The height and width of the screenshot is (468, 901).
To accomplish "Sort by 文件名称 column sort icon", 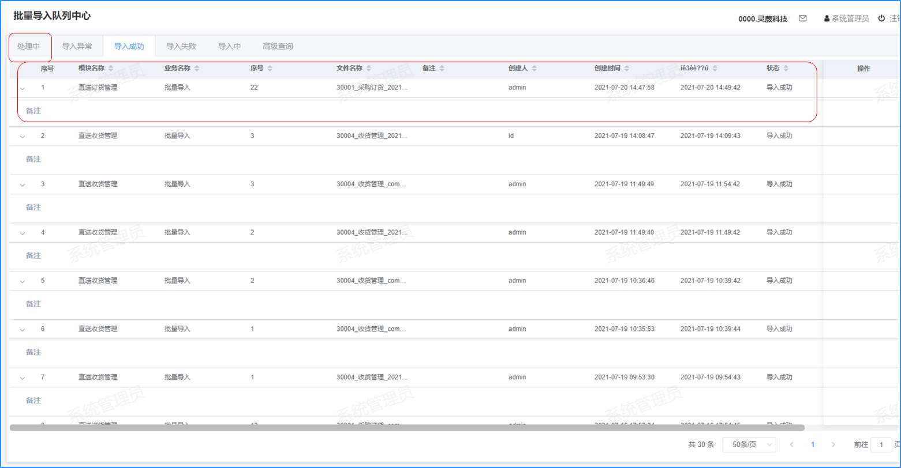I will [369, 69].
